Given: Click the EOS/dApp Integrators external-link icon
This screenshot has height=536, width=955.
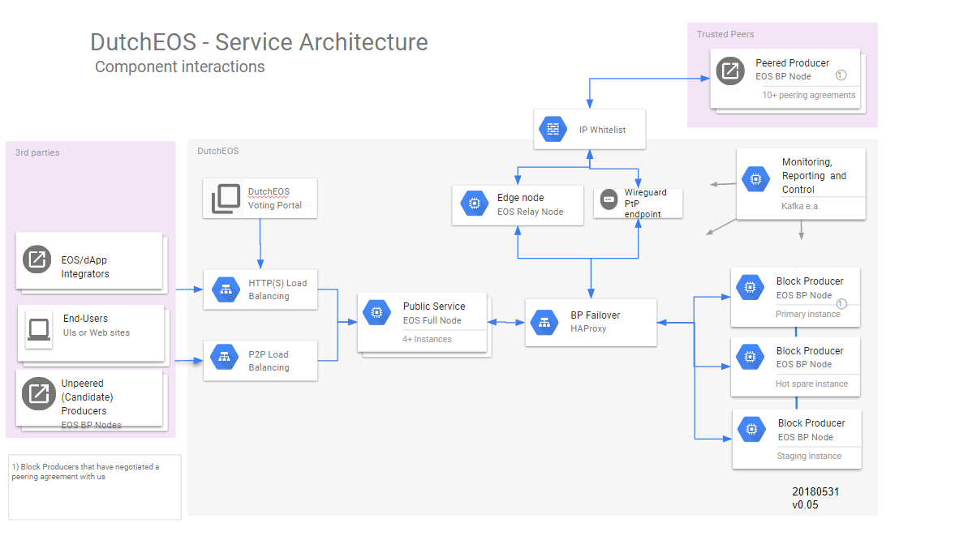Looking at the screenshot, I should click(37, 259).
